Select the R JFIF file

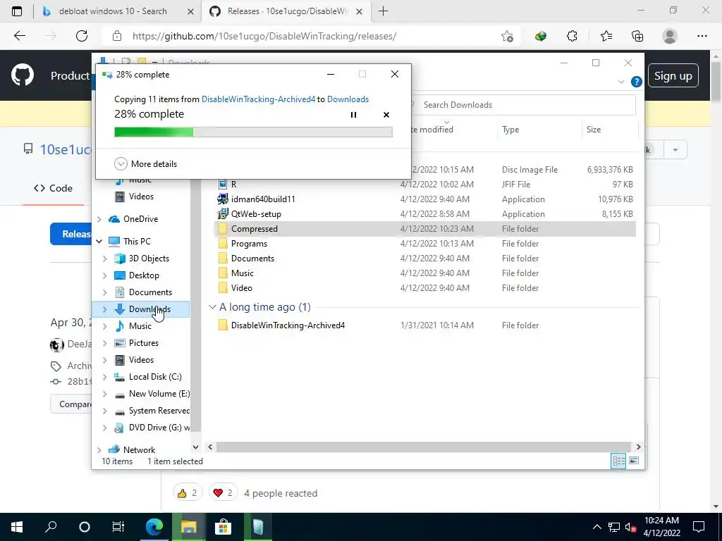233,185
